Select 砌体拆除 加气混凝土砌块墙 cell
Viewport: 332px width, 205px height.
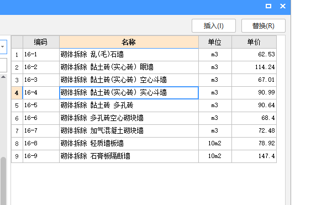point(129,131)
